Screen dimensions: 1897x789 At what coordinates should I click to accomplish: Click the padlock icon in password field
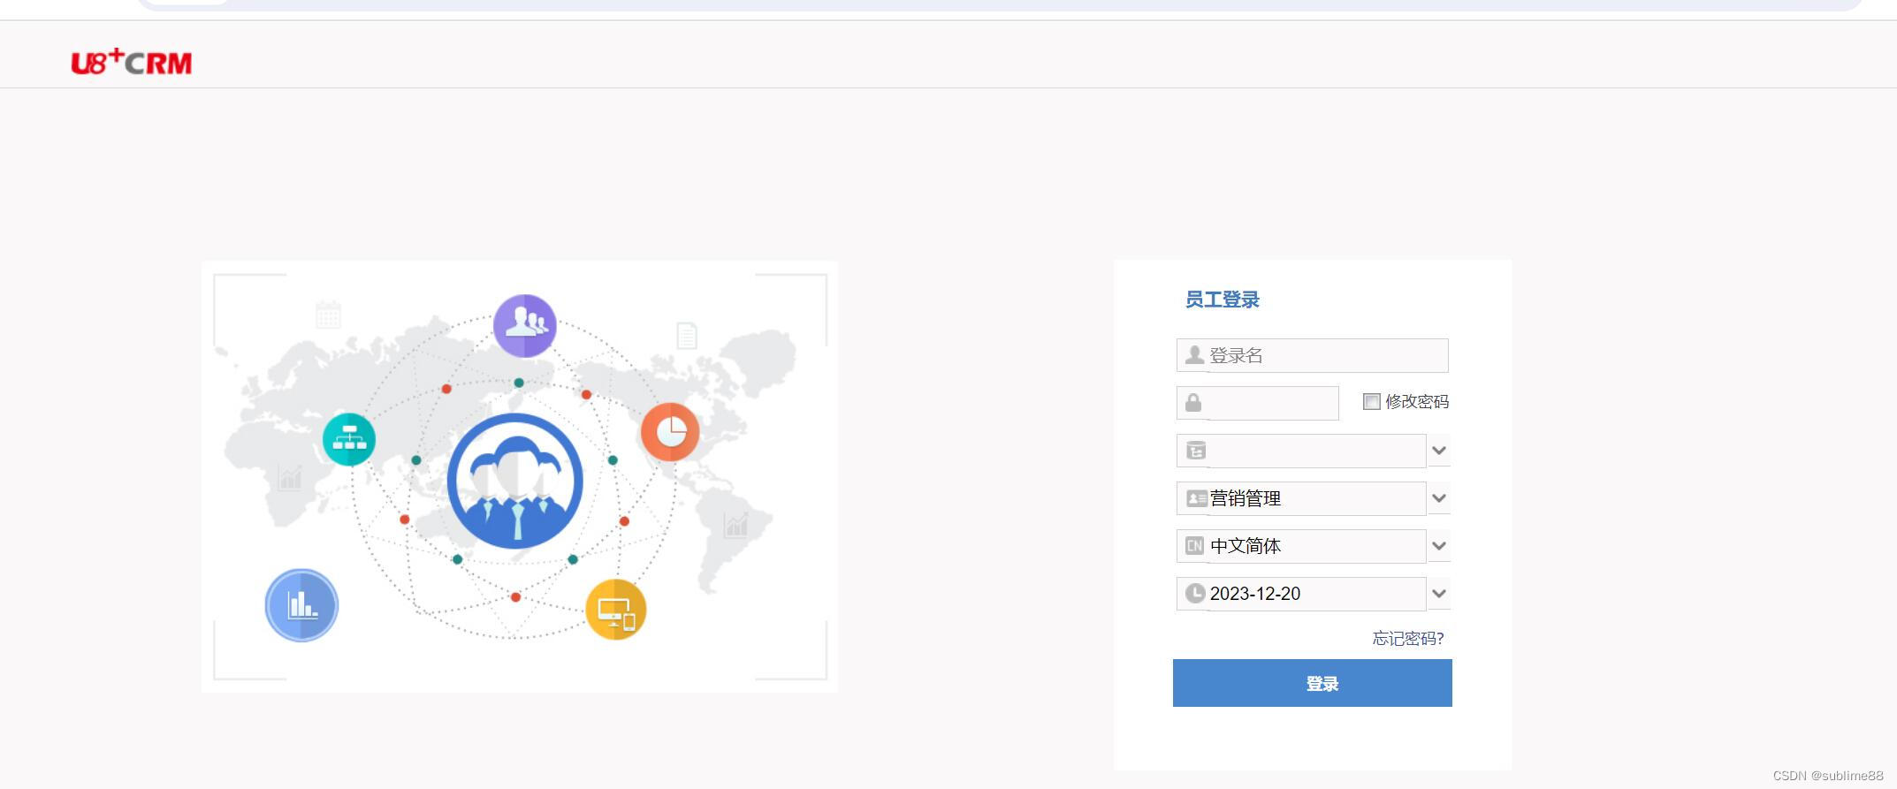coord(1193,403)
